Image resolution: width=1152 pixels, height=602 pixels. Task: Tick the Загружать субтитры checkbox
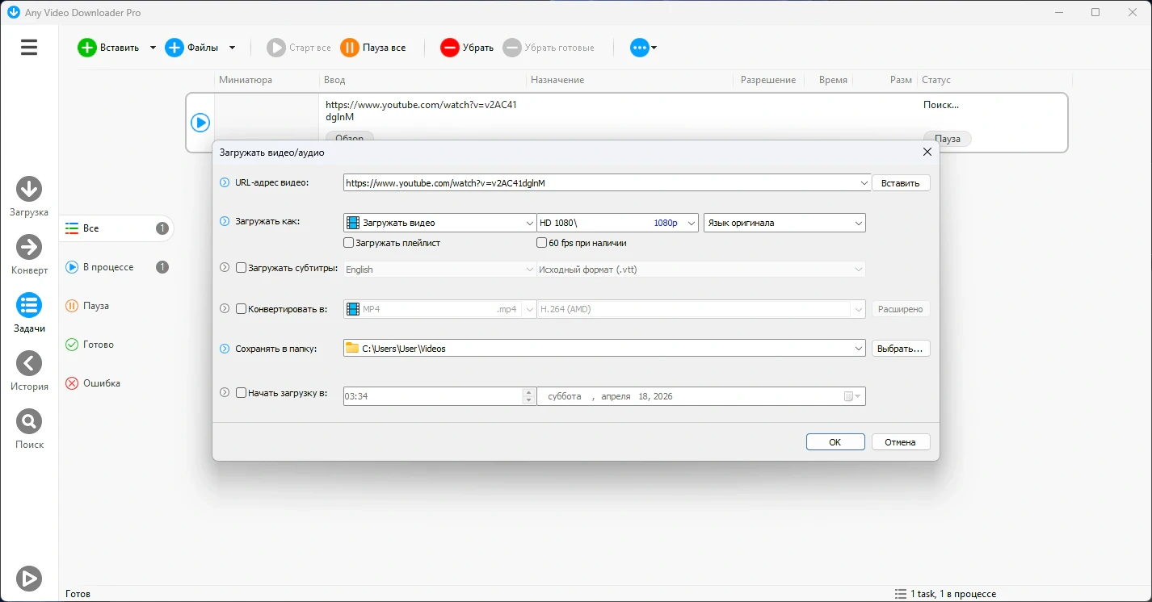[x=241, y=268]
